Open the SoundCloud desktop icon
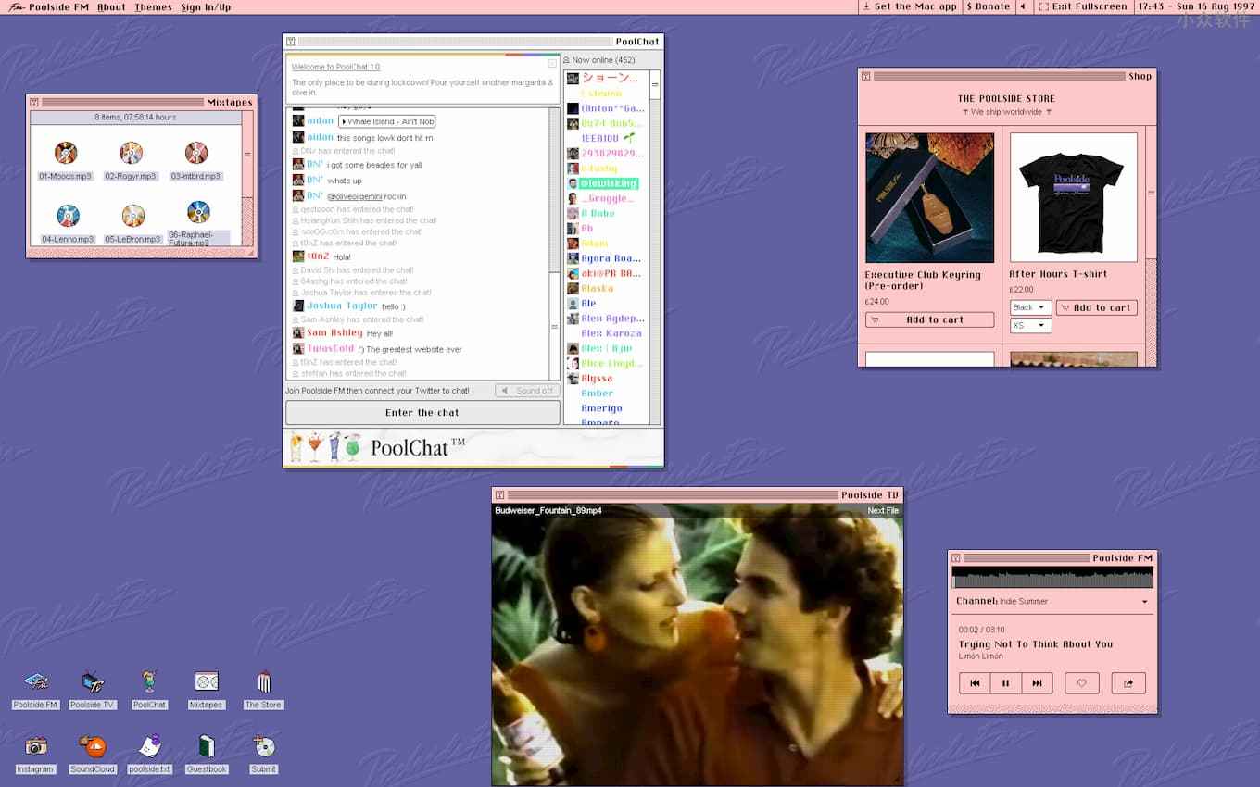Image resolution: width=1260 pixels, height=787 pixels. 93,746
